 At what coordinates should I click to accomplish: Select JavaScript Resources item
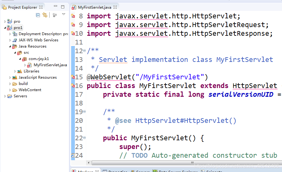click(x=37, y=77)
